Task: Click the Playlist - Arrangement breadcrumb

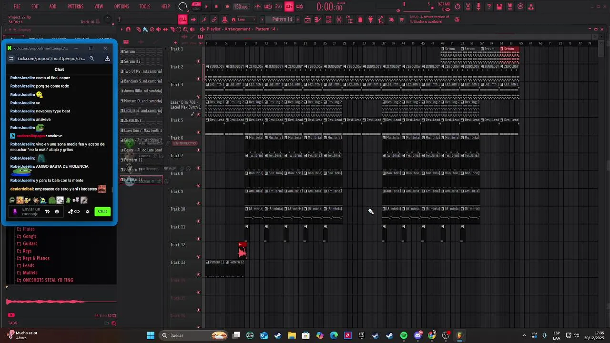Action: click(x=228, y=29)
